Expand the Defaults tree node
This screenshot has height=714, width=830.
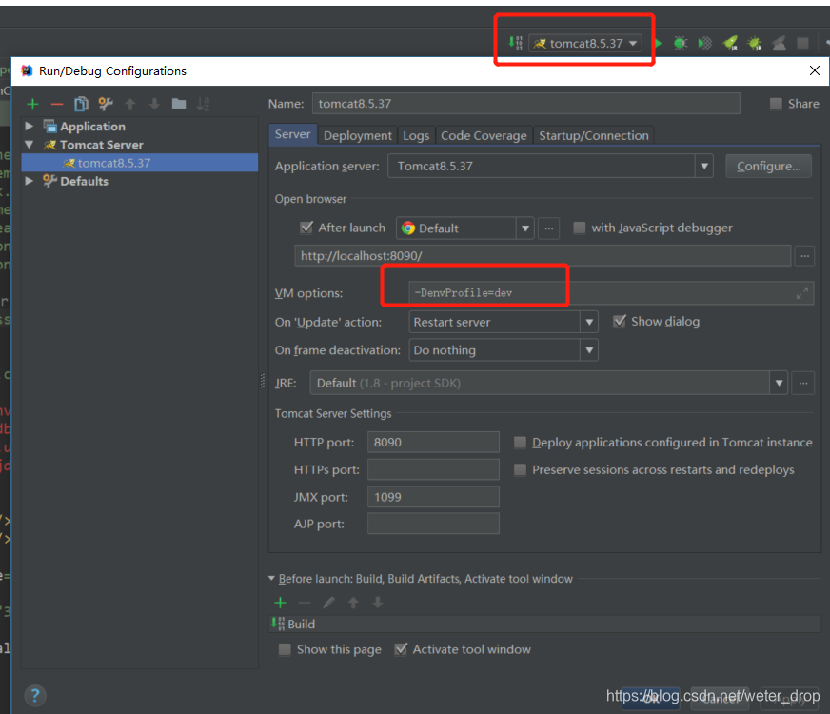[30, 181]
